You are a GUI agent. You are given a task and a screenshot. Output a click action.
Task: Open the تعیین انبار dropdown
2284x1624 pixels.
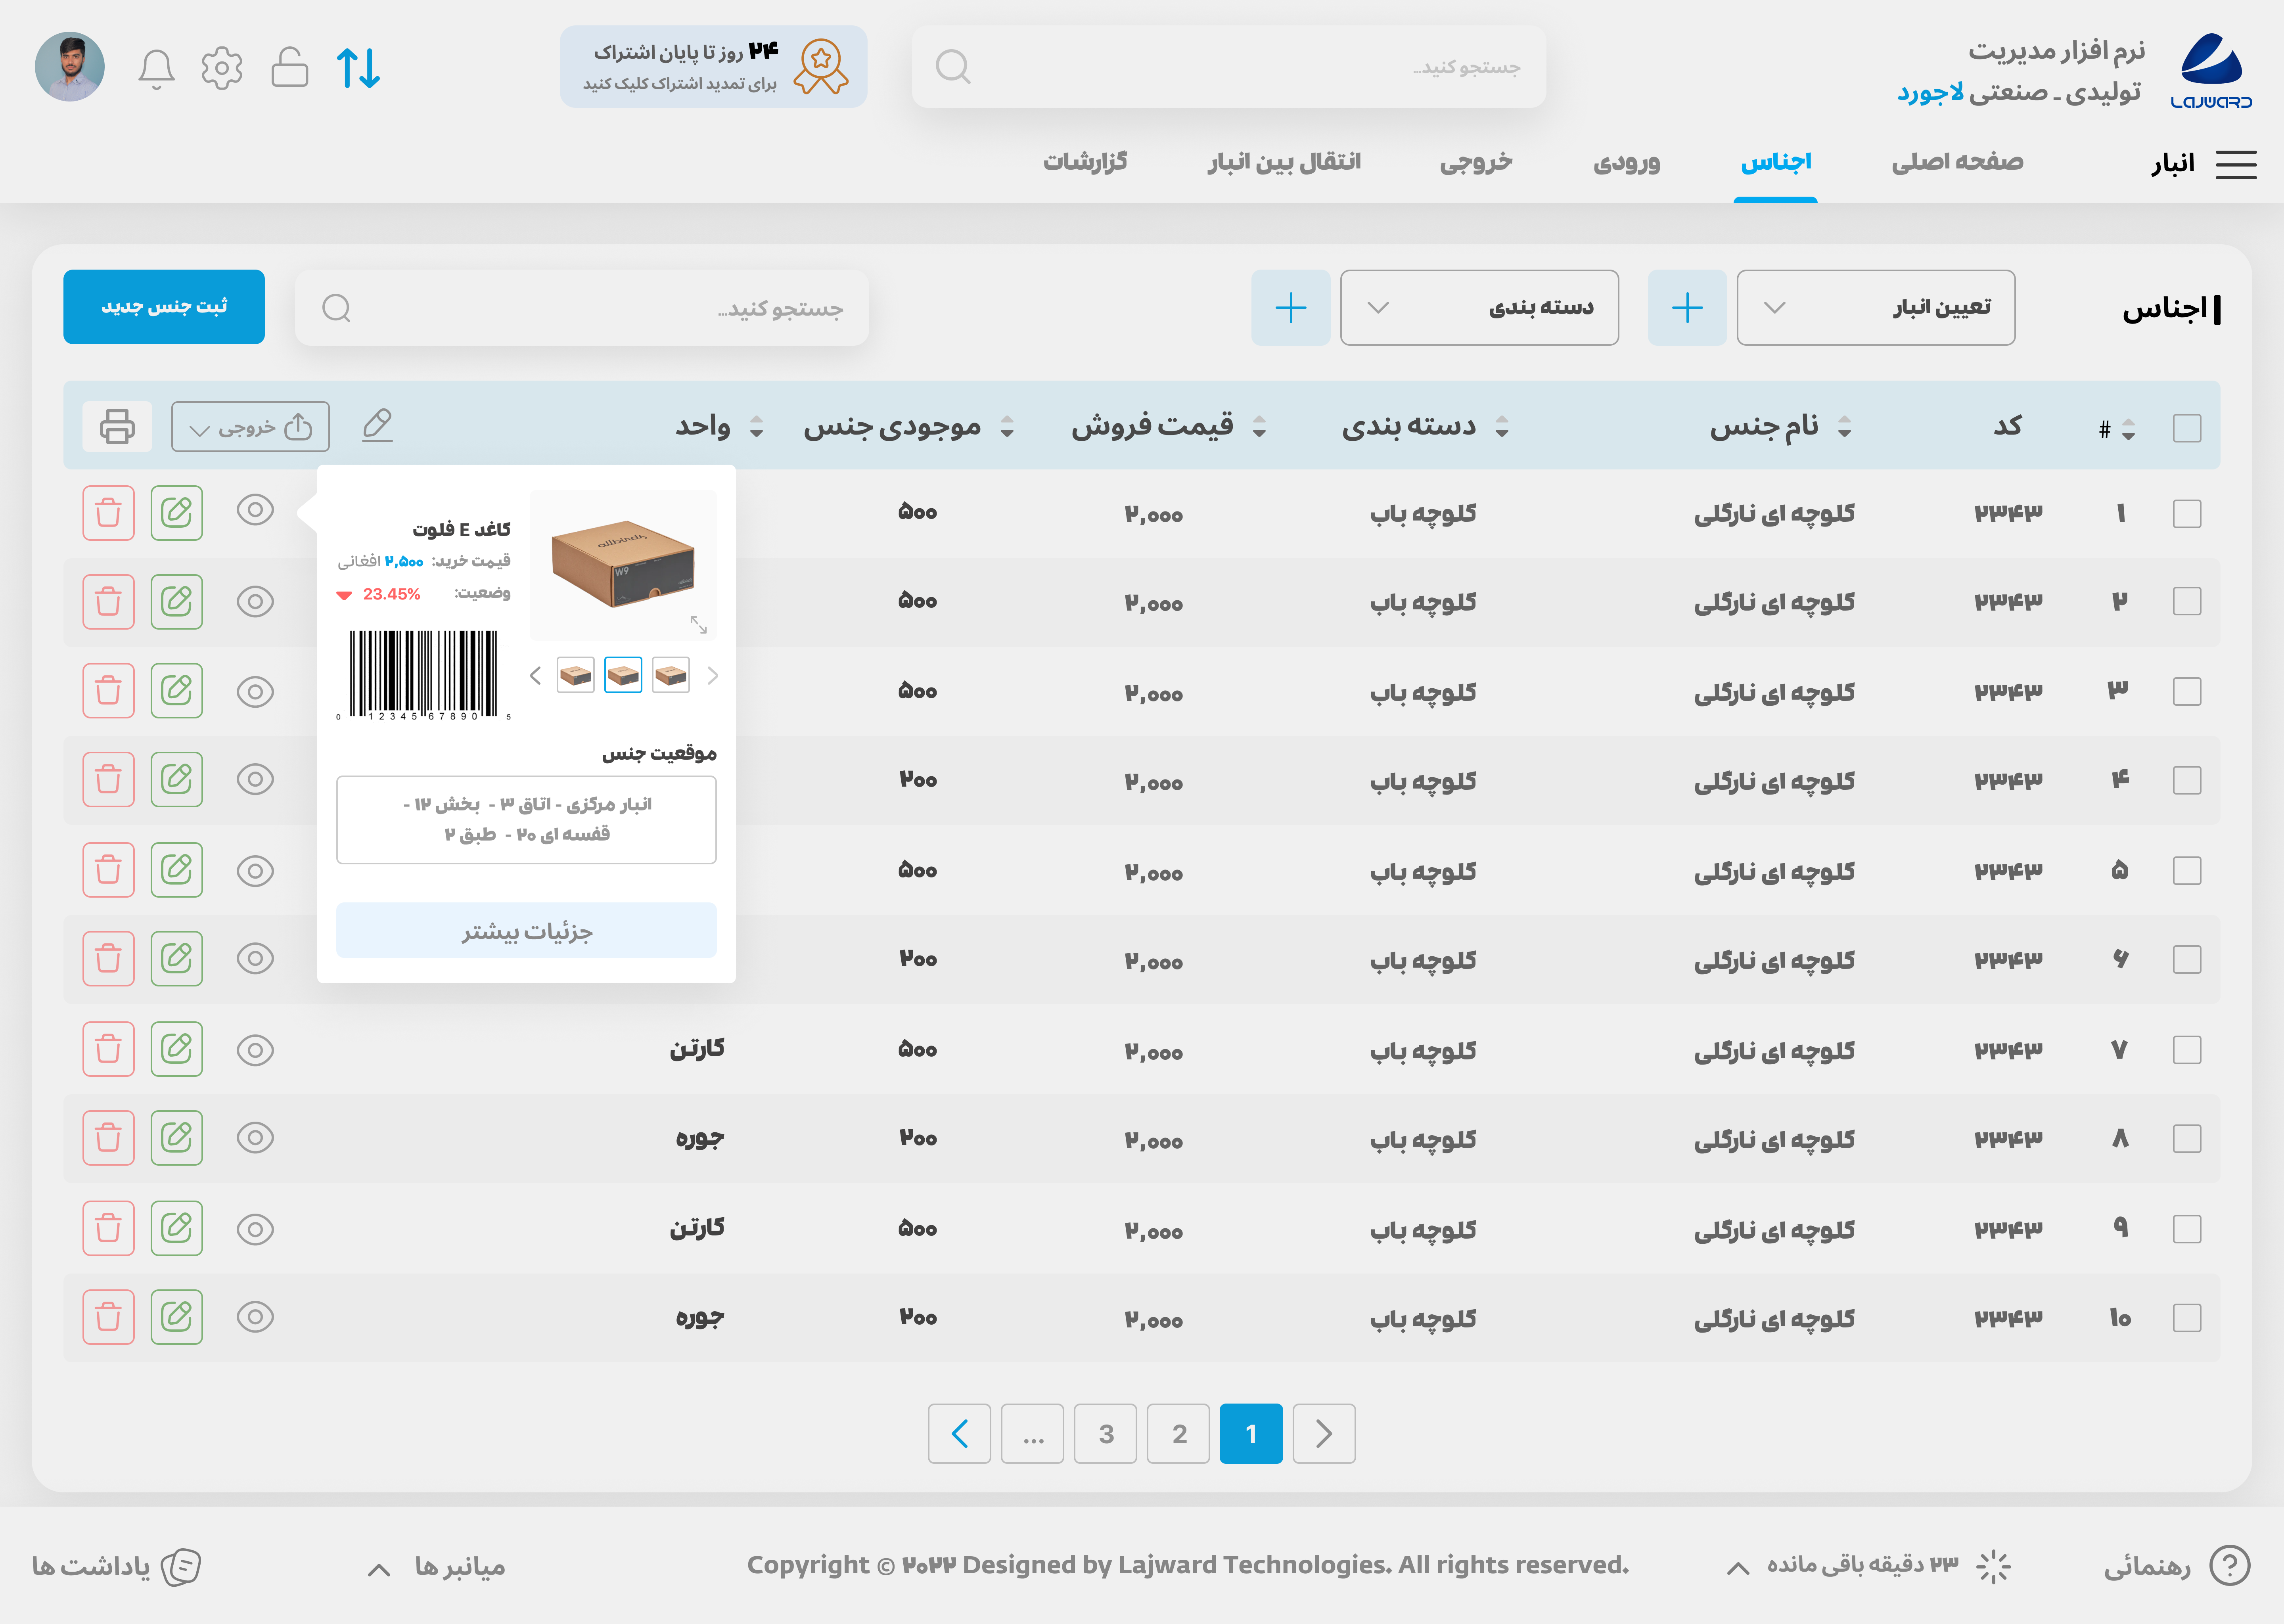pos(1875,308)
